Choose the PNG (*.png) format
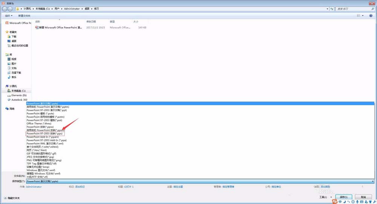The width and height of the screenshot is (377, 204). [200, 160]
